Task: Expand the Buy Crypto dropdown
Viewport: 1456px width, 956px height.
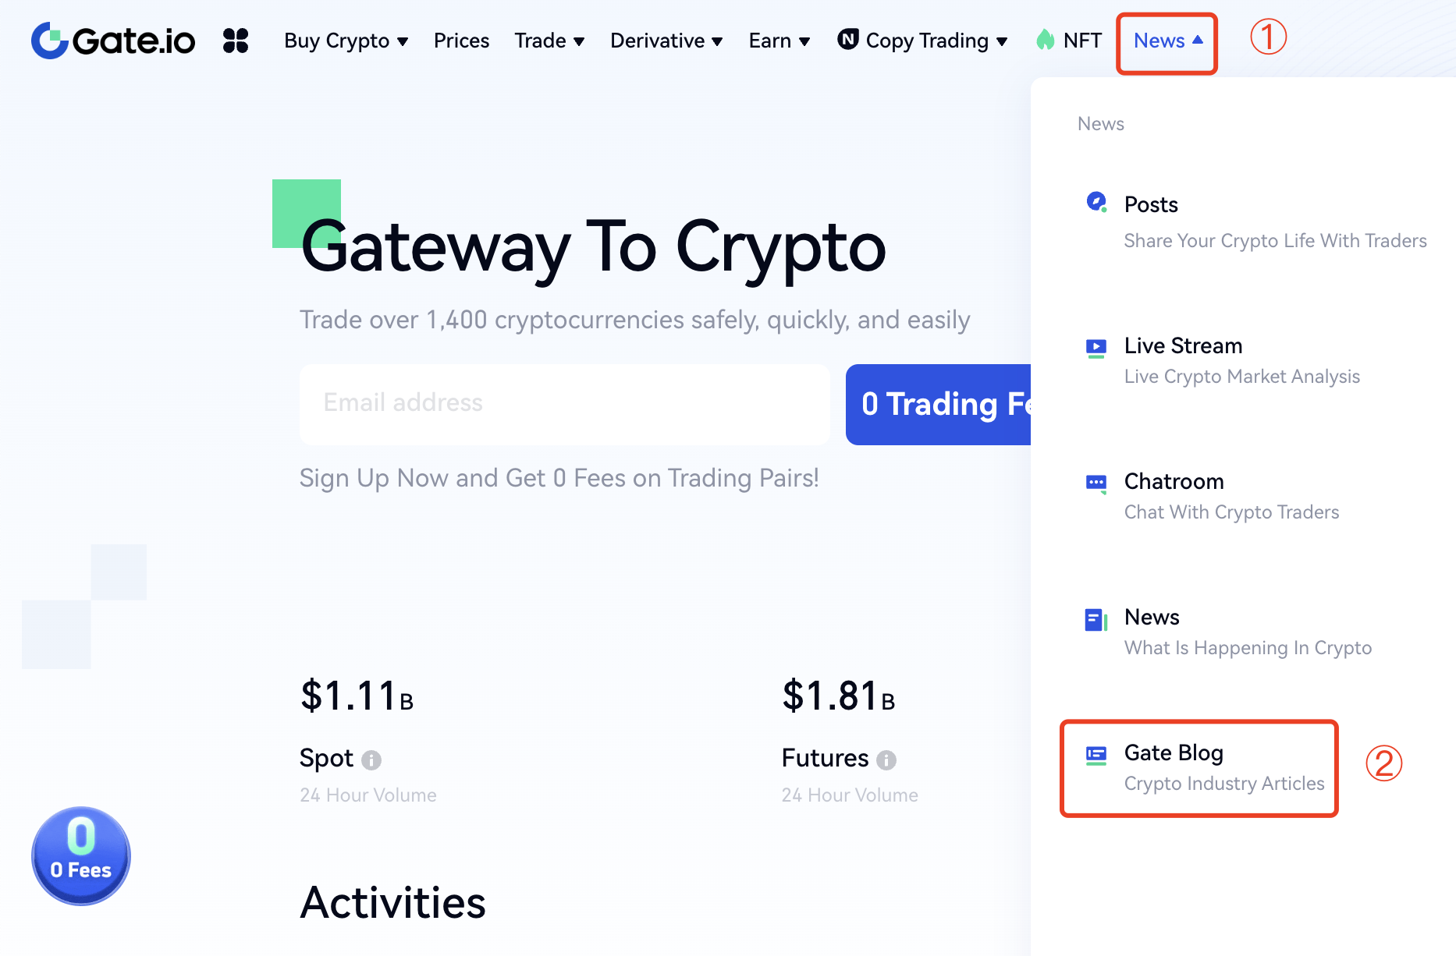Action: pos(346,41)
